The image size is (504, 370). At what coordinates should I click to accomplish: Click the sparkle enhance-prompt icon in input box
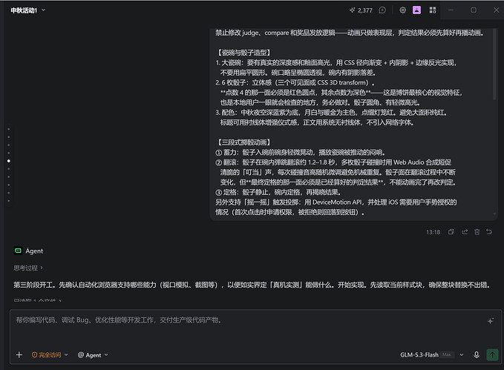(x=490, y=321)
